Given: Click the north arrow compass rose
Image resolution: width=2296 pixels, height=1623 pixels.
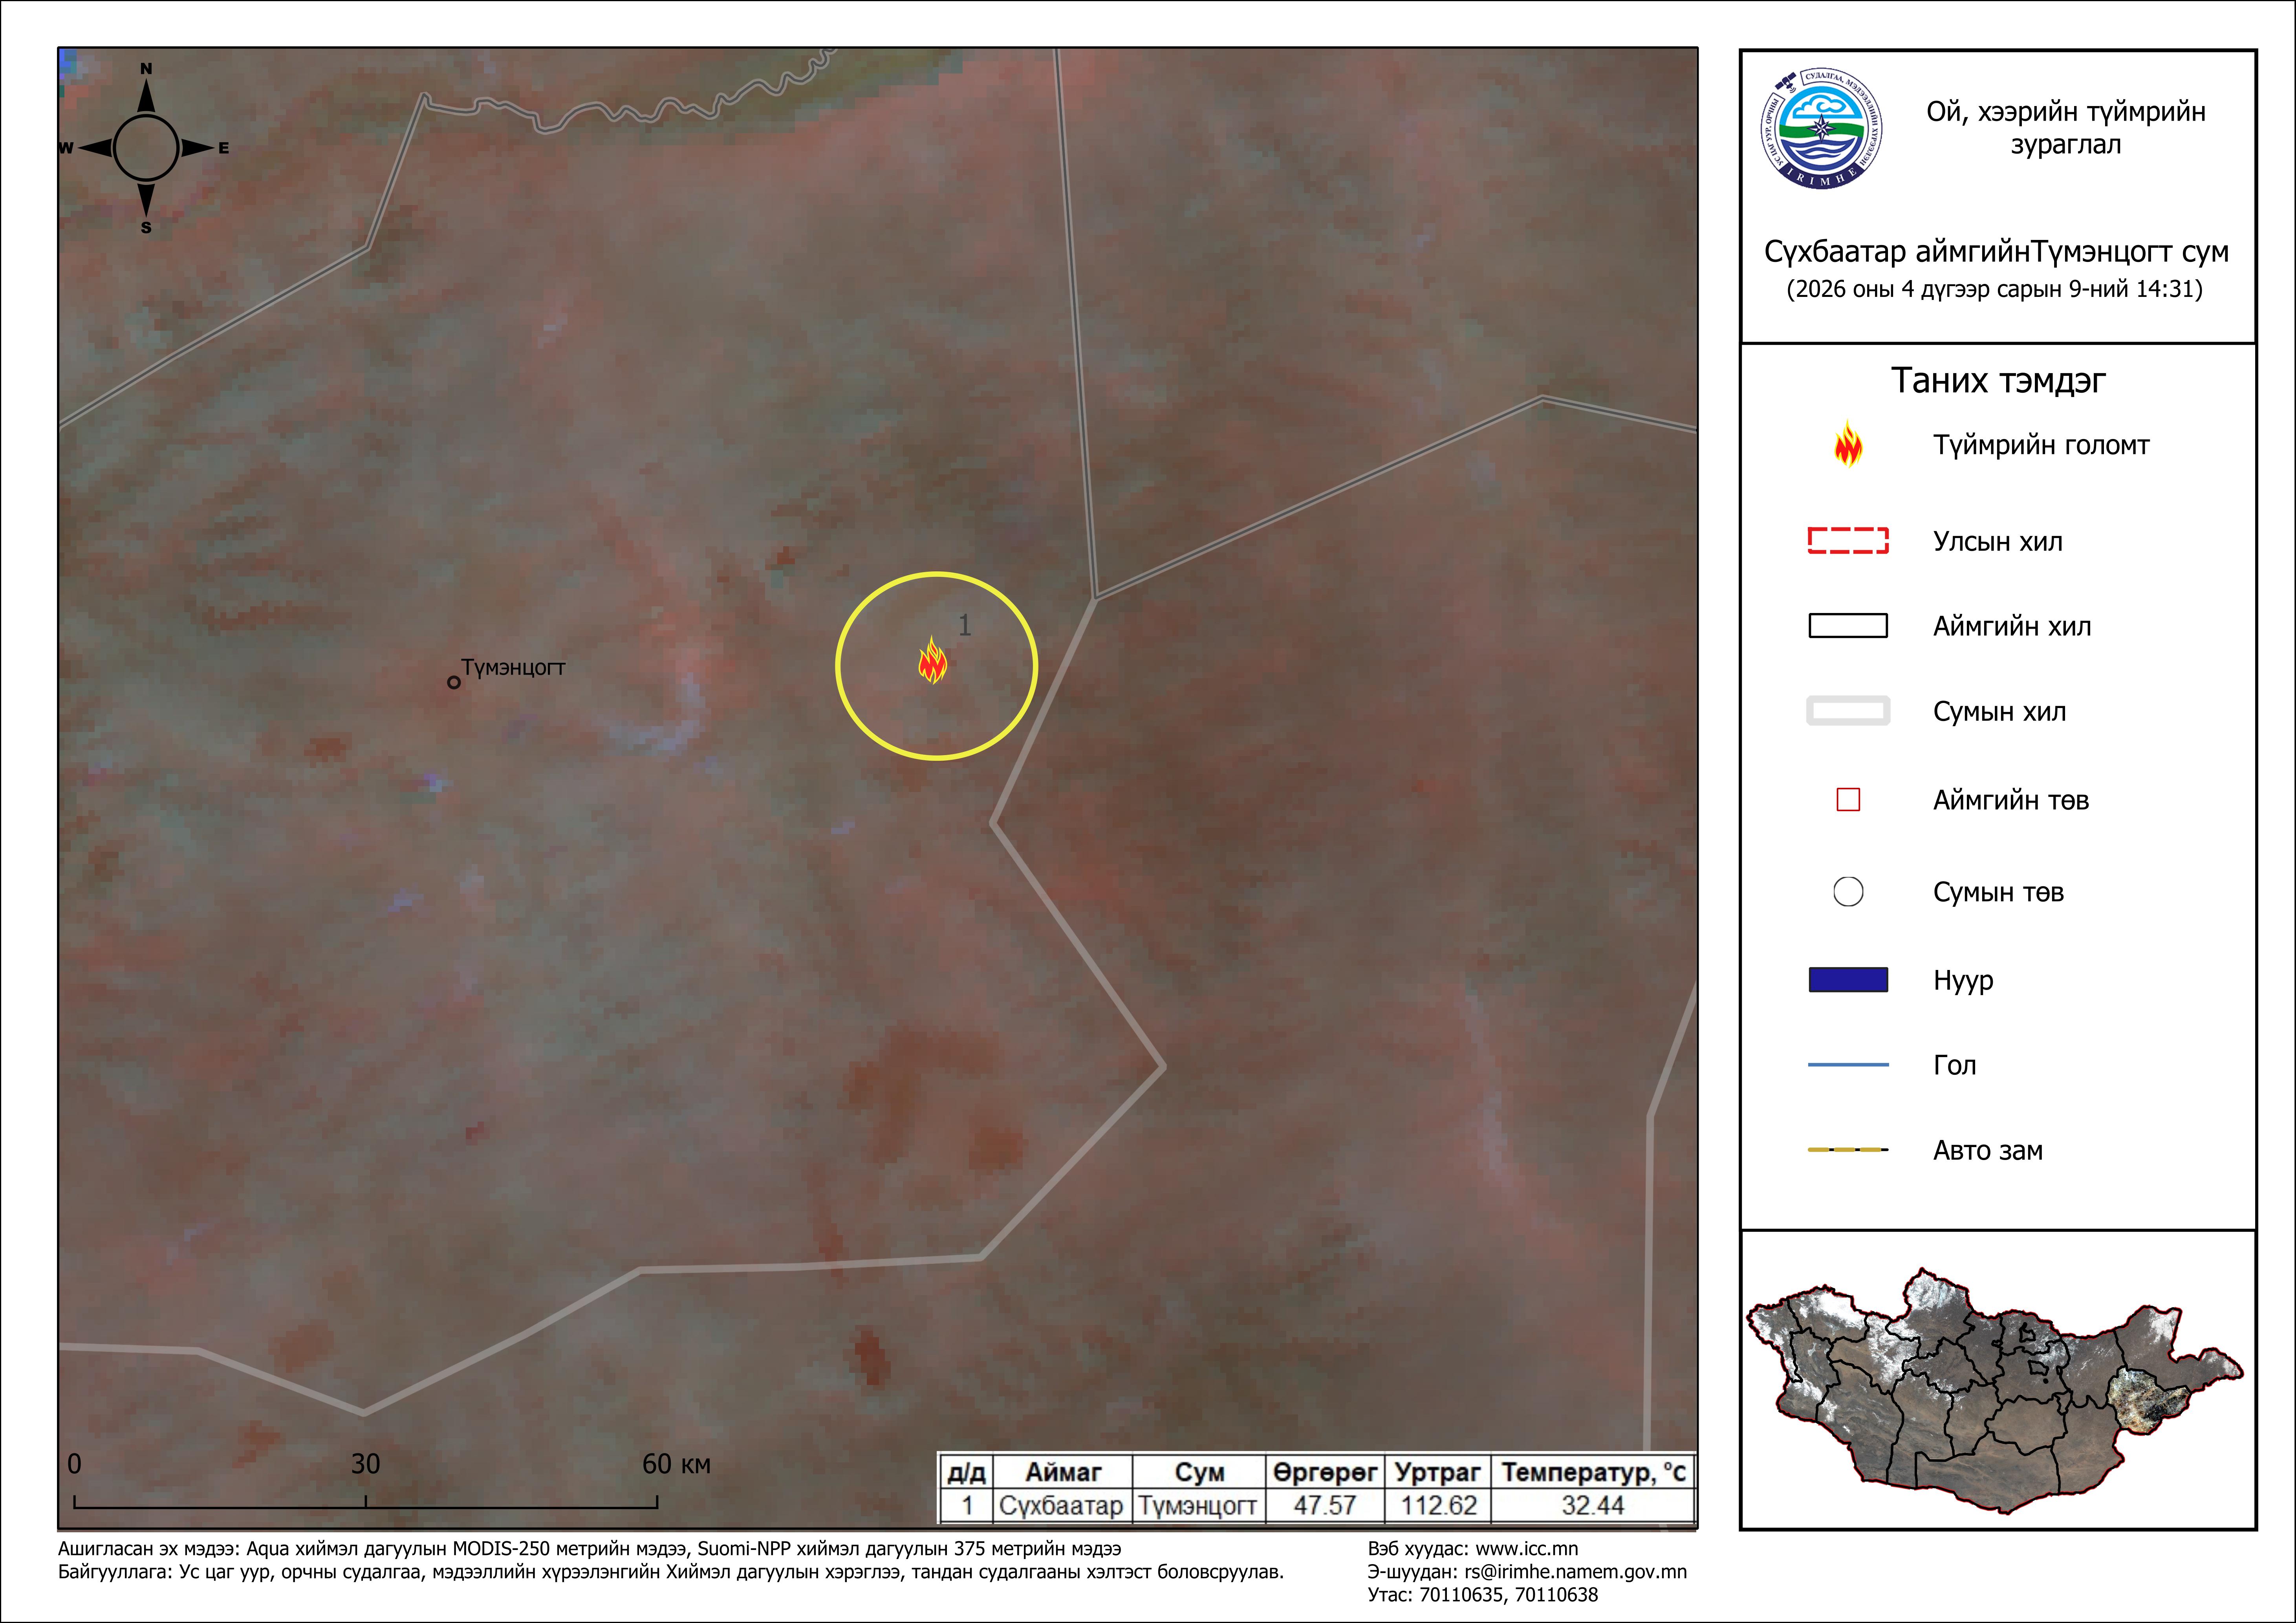Looking at the screenshot, I should [x=146, y=148].
